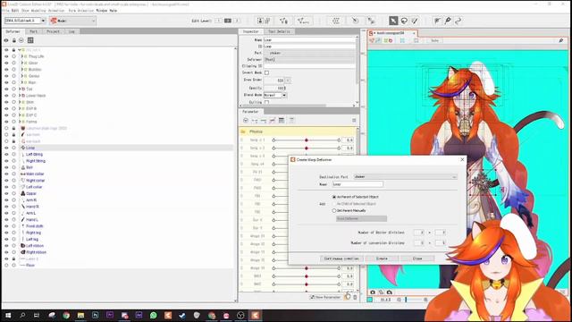Click the Name field in Warp Deformer dialog
The width and height of the screenshot is (572, 322).
357,184
